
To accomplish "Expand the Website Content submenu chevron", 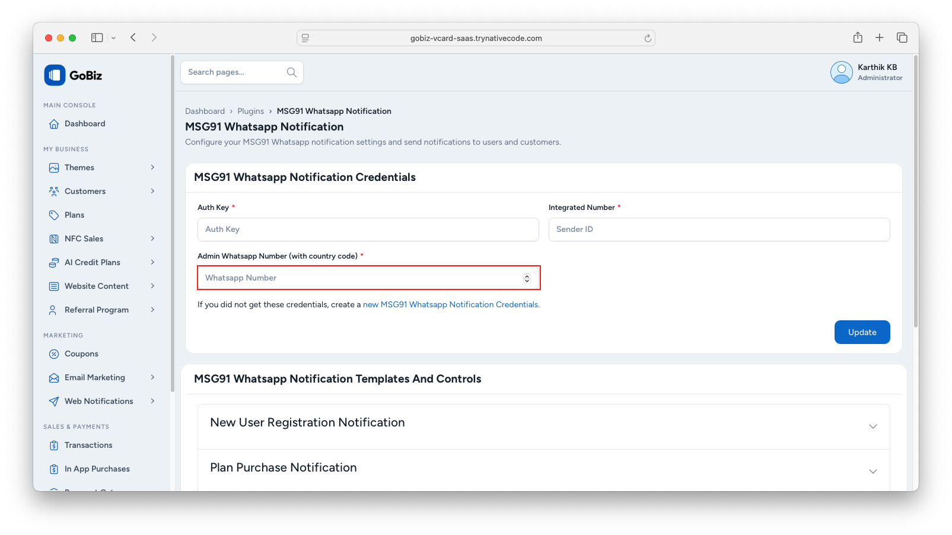I will click(152, 286).
